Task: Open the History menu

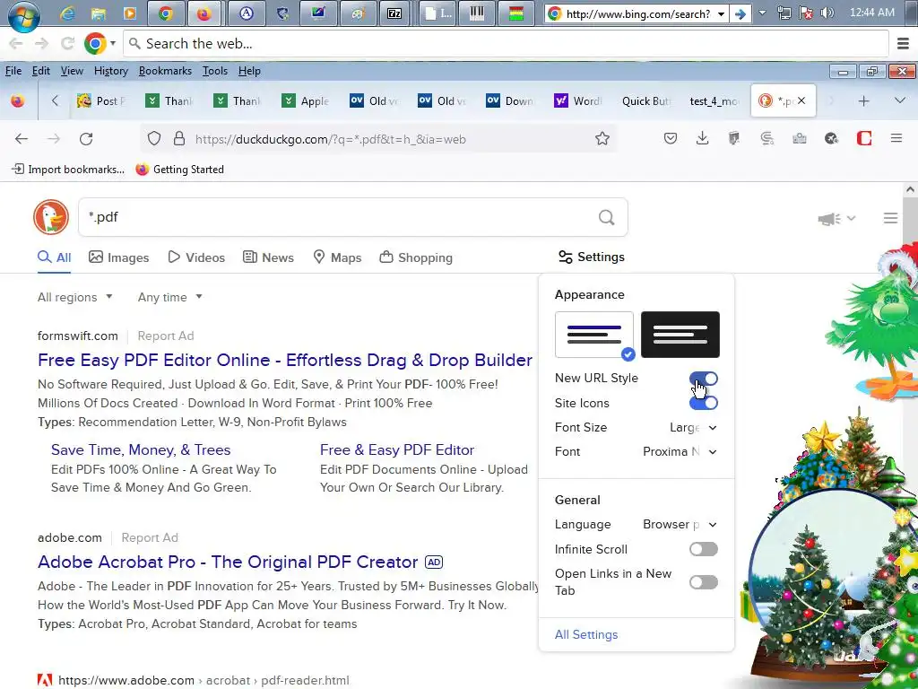Action: 110,71
